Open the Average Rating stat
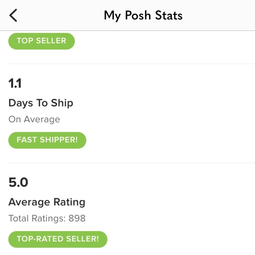The height and width of the screenshot is (255, 255). [x=47, y=202]
